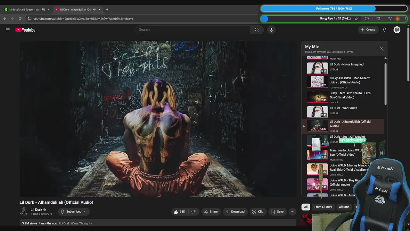410x231 pixels.
Task: Click the Bong Rips 1 / 20 progress bar
Action: (334, 19)
